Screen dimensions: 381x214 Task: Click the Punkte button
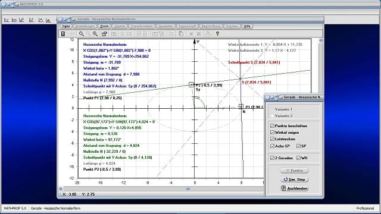(x=294, y=171)
